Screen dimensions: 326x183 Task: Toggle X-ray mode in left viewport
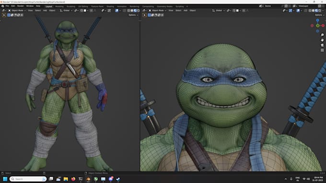point(124,11)
